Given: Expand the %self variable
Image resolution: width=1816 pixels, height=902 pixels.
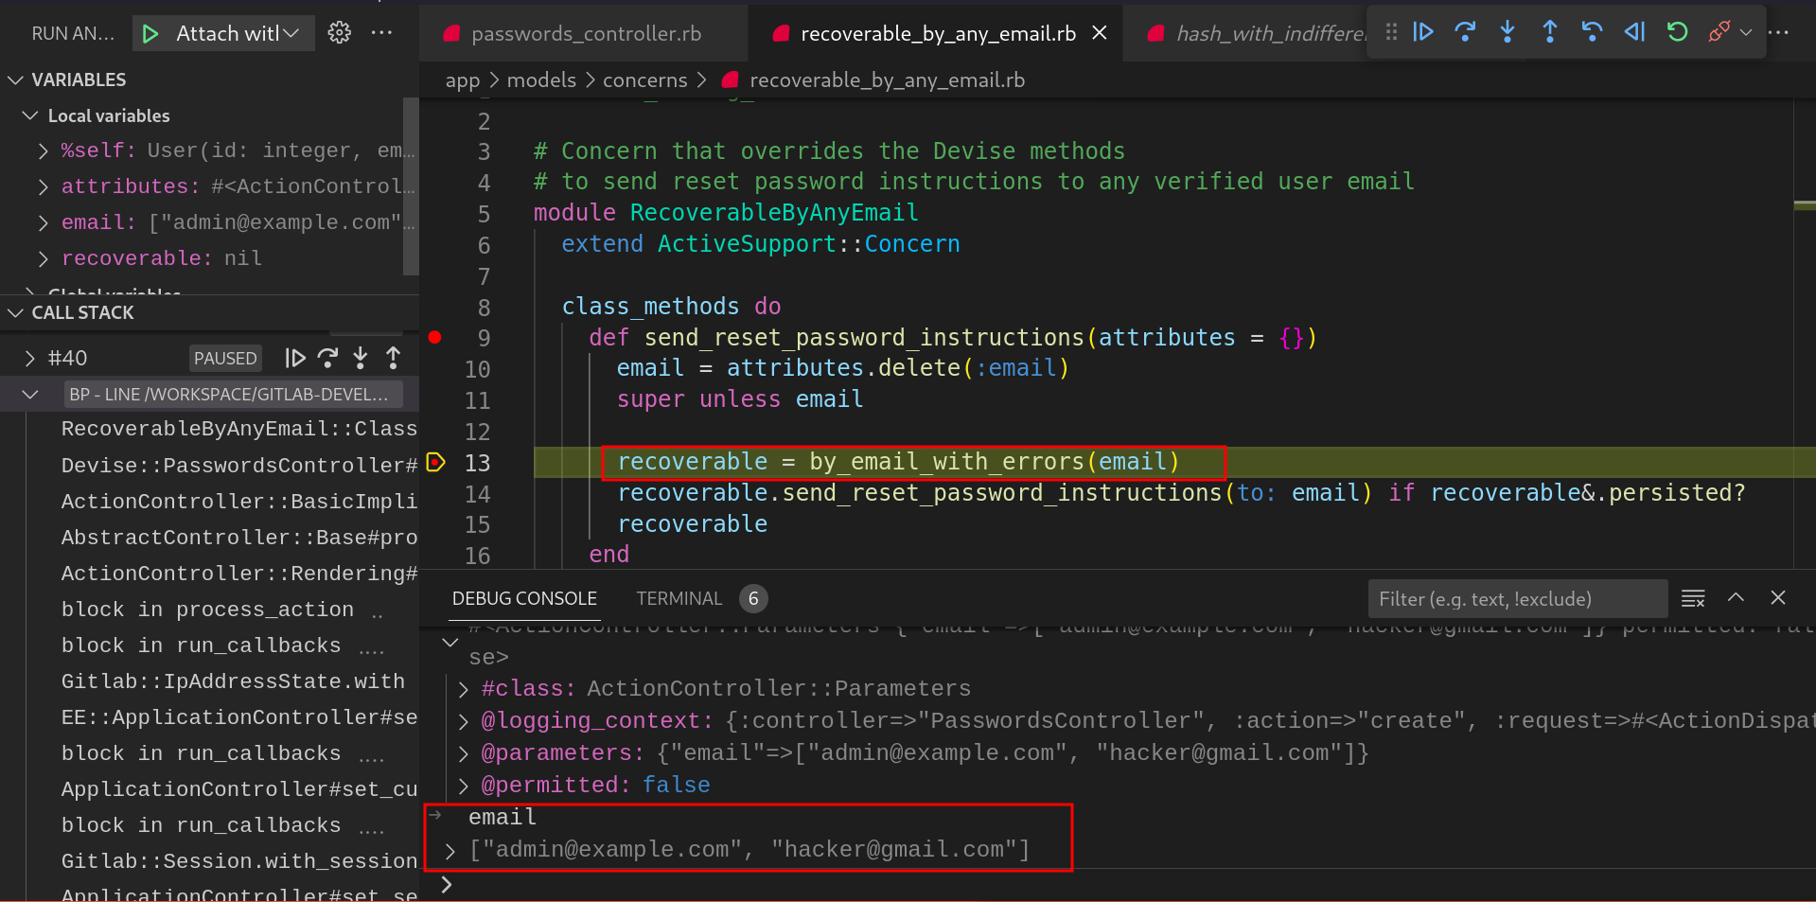Looking at the screenshot, I should 44,150.
